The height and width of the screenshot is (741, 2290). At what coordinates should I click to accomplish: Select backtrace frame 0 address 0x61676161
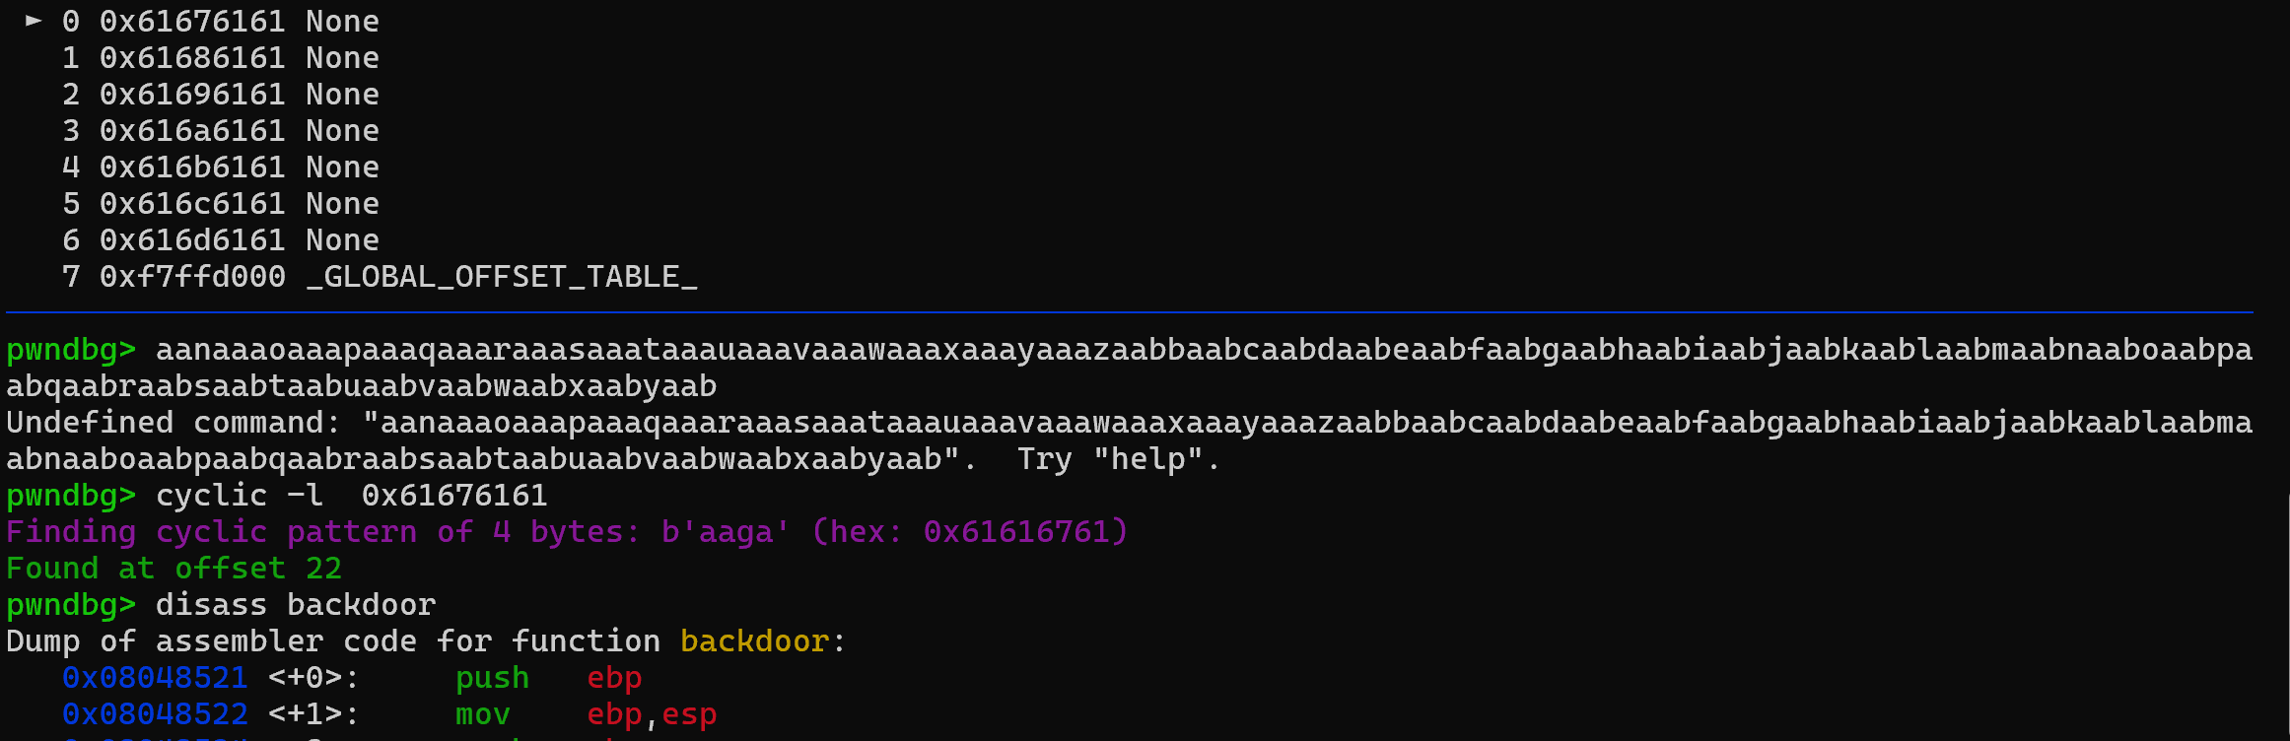(192, 22)
